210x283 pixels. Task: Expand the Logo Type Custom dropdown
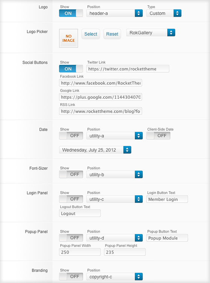[164, 13]
